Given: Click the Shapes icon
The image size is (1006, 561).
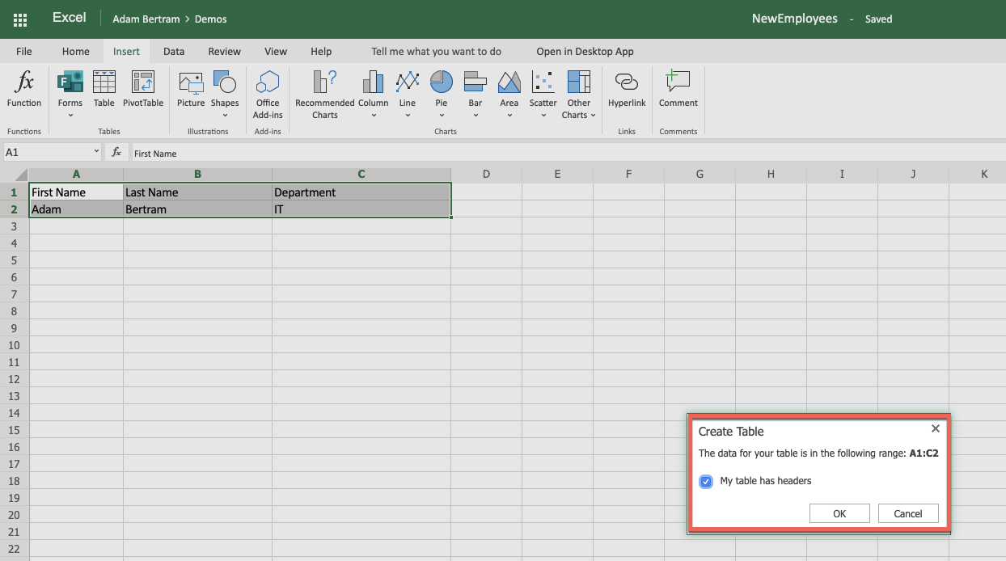Looking at the screenshot, I should [x=225, y=82].
